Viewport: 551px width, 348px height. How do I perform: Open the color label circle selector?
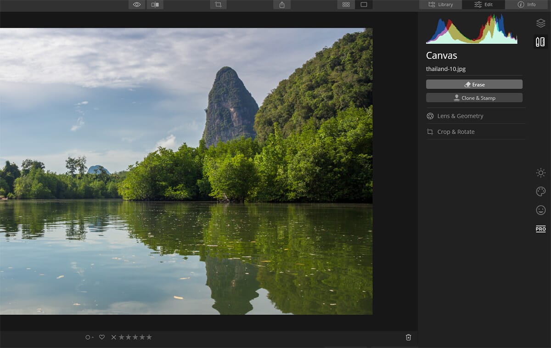[89, 337]
